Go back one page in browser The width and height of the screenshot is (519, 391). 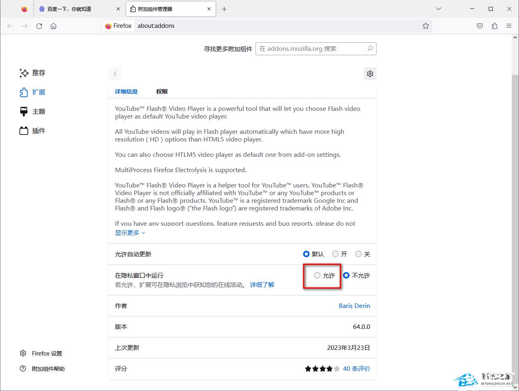(10, 26)
